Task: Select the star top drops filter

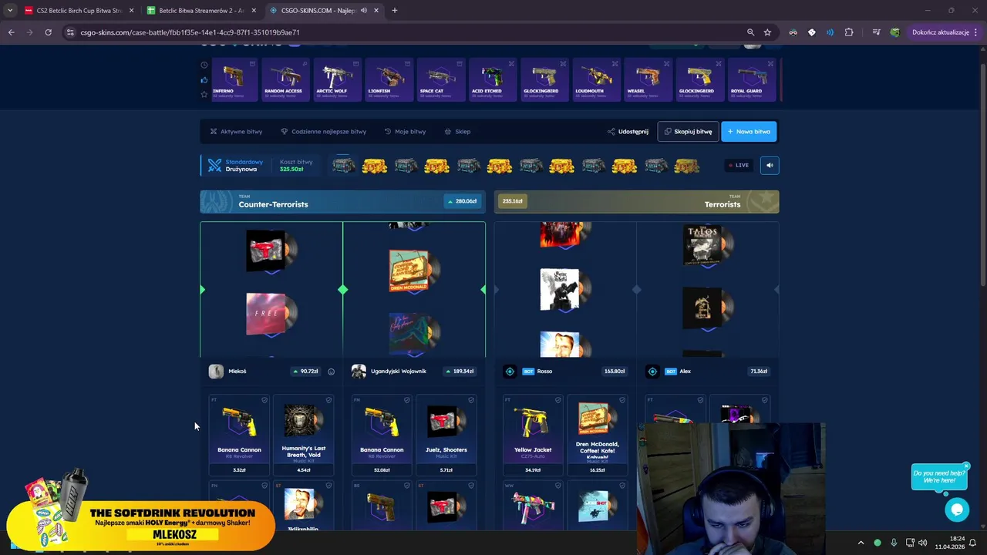Action: coord(204,94)
